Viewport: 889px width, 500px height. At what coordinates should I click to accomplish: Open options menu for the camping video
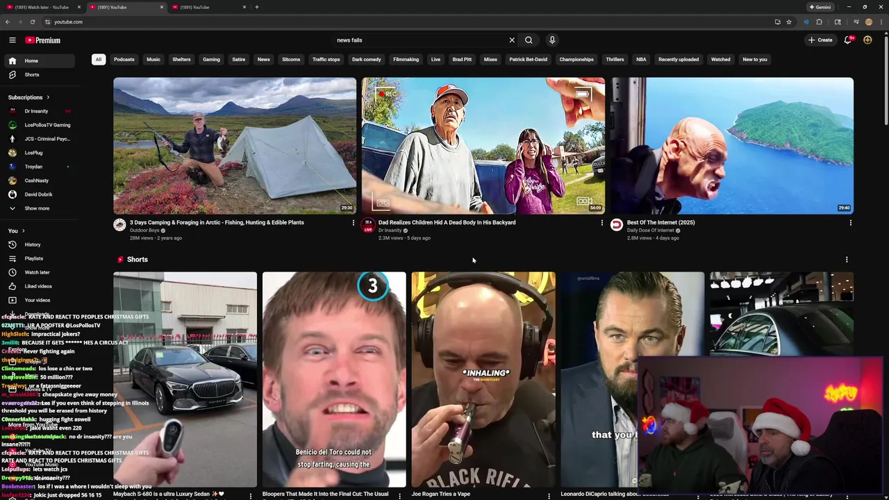tap(353, 223)
